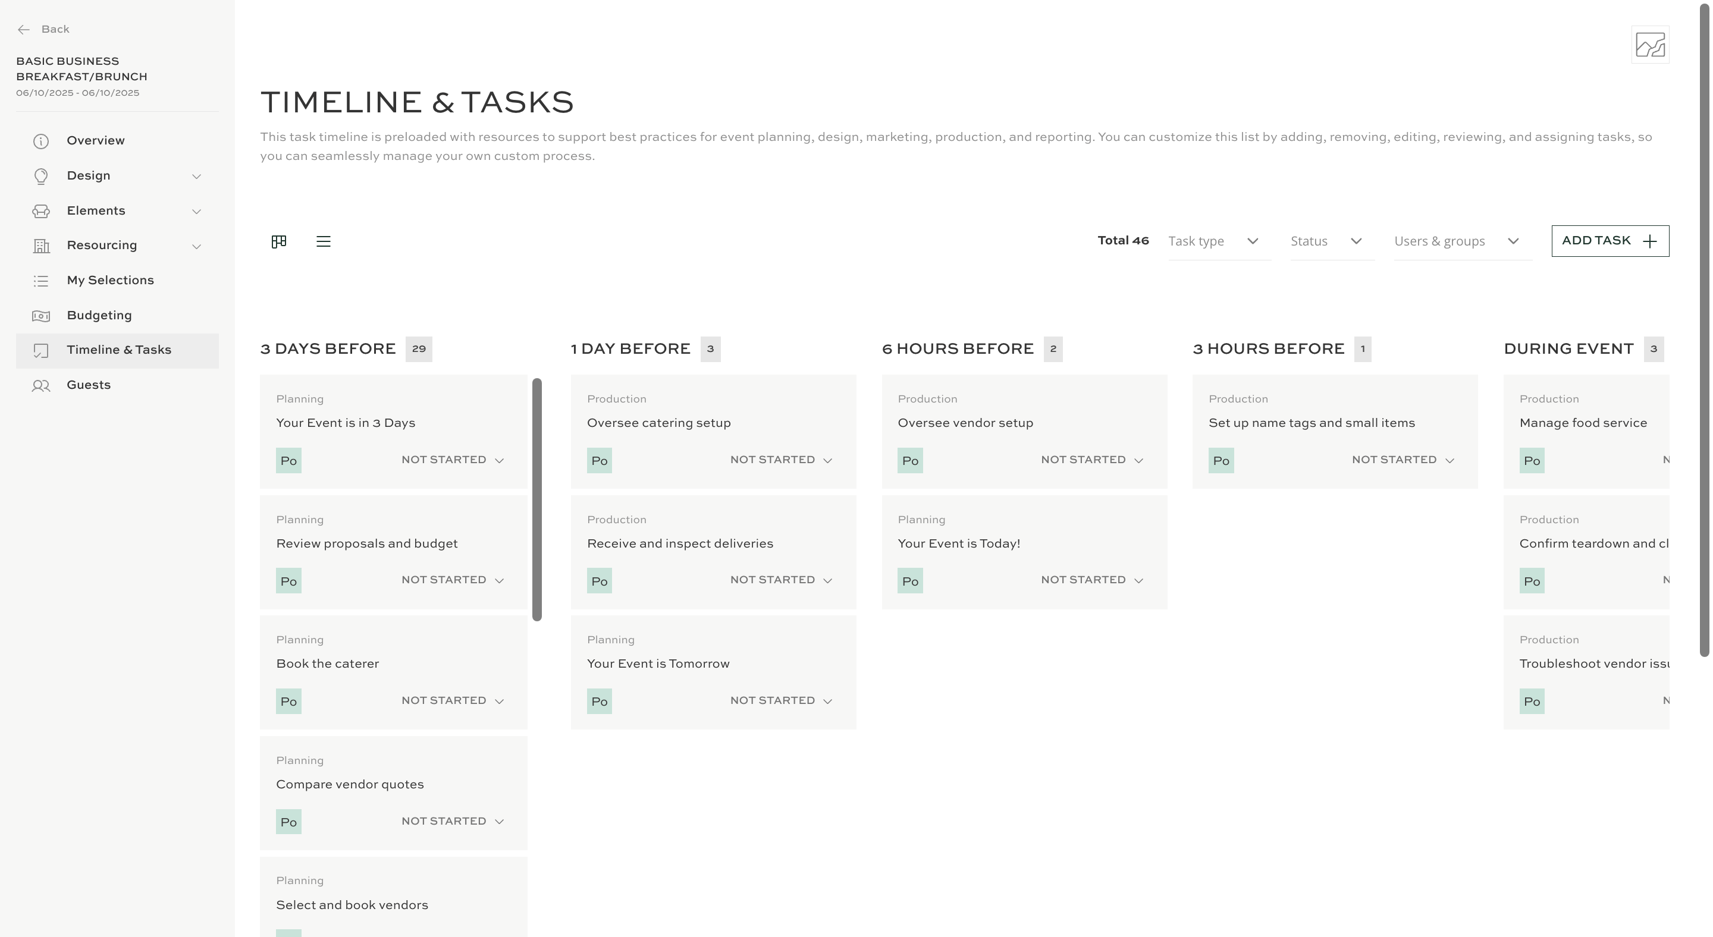Click Po avatar on Compare vendor quotes

click(x=288, y=822)
